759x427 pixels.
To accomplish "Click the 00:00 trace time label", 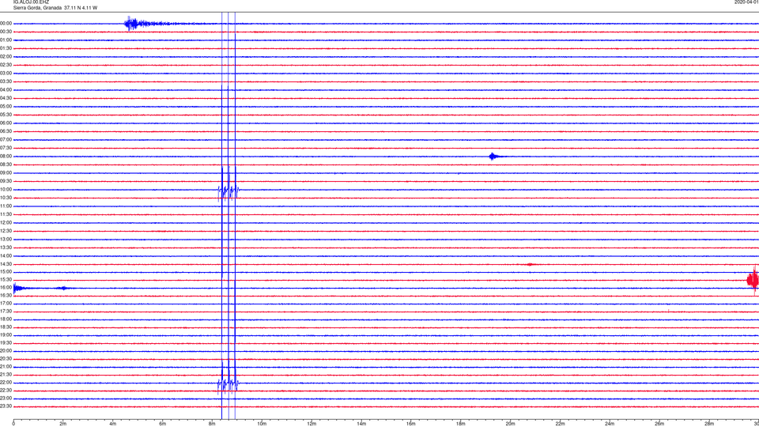I will (6, 23).
